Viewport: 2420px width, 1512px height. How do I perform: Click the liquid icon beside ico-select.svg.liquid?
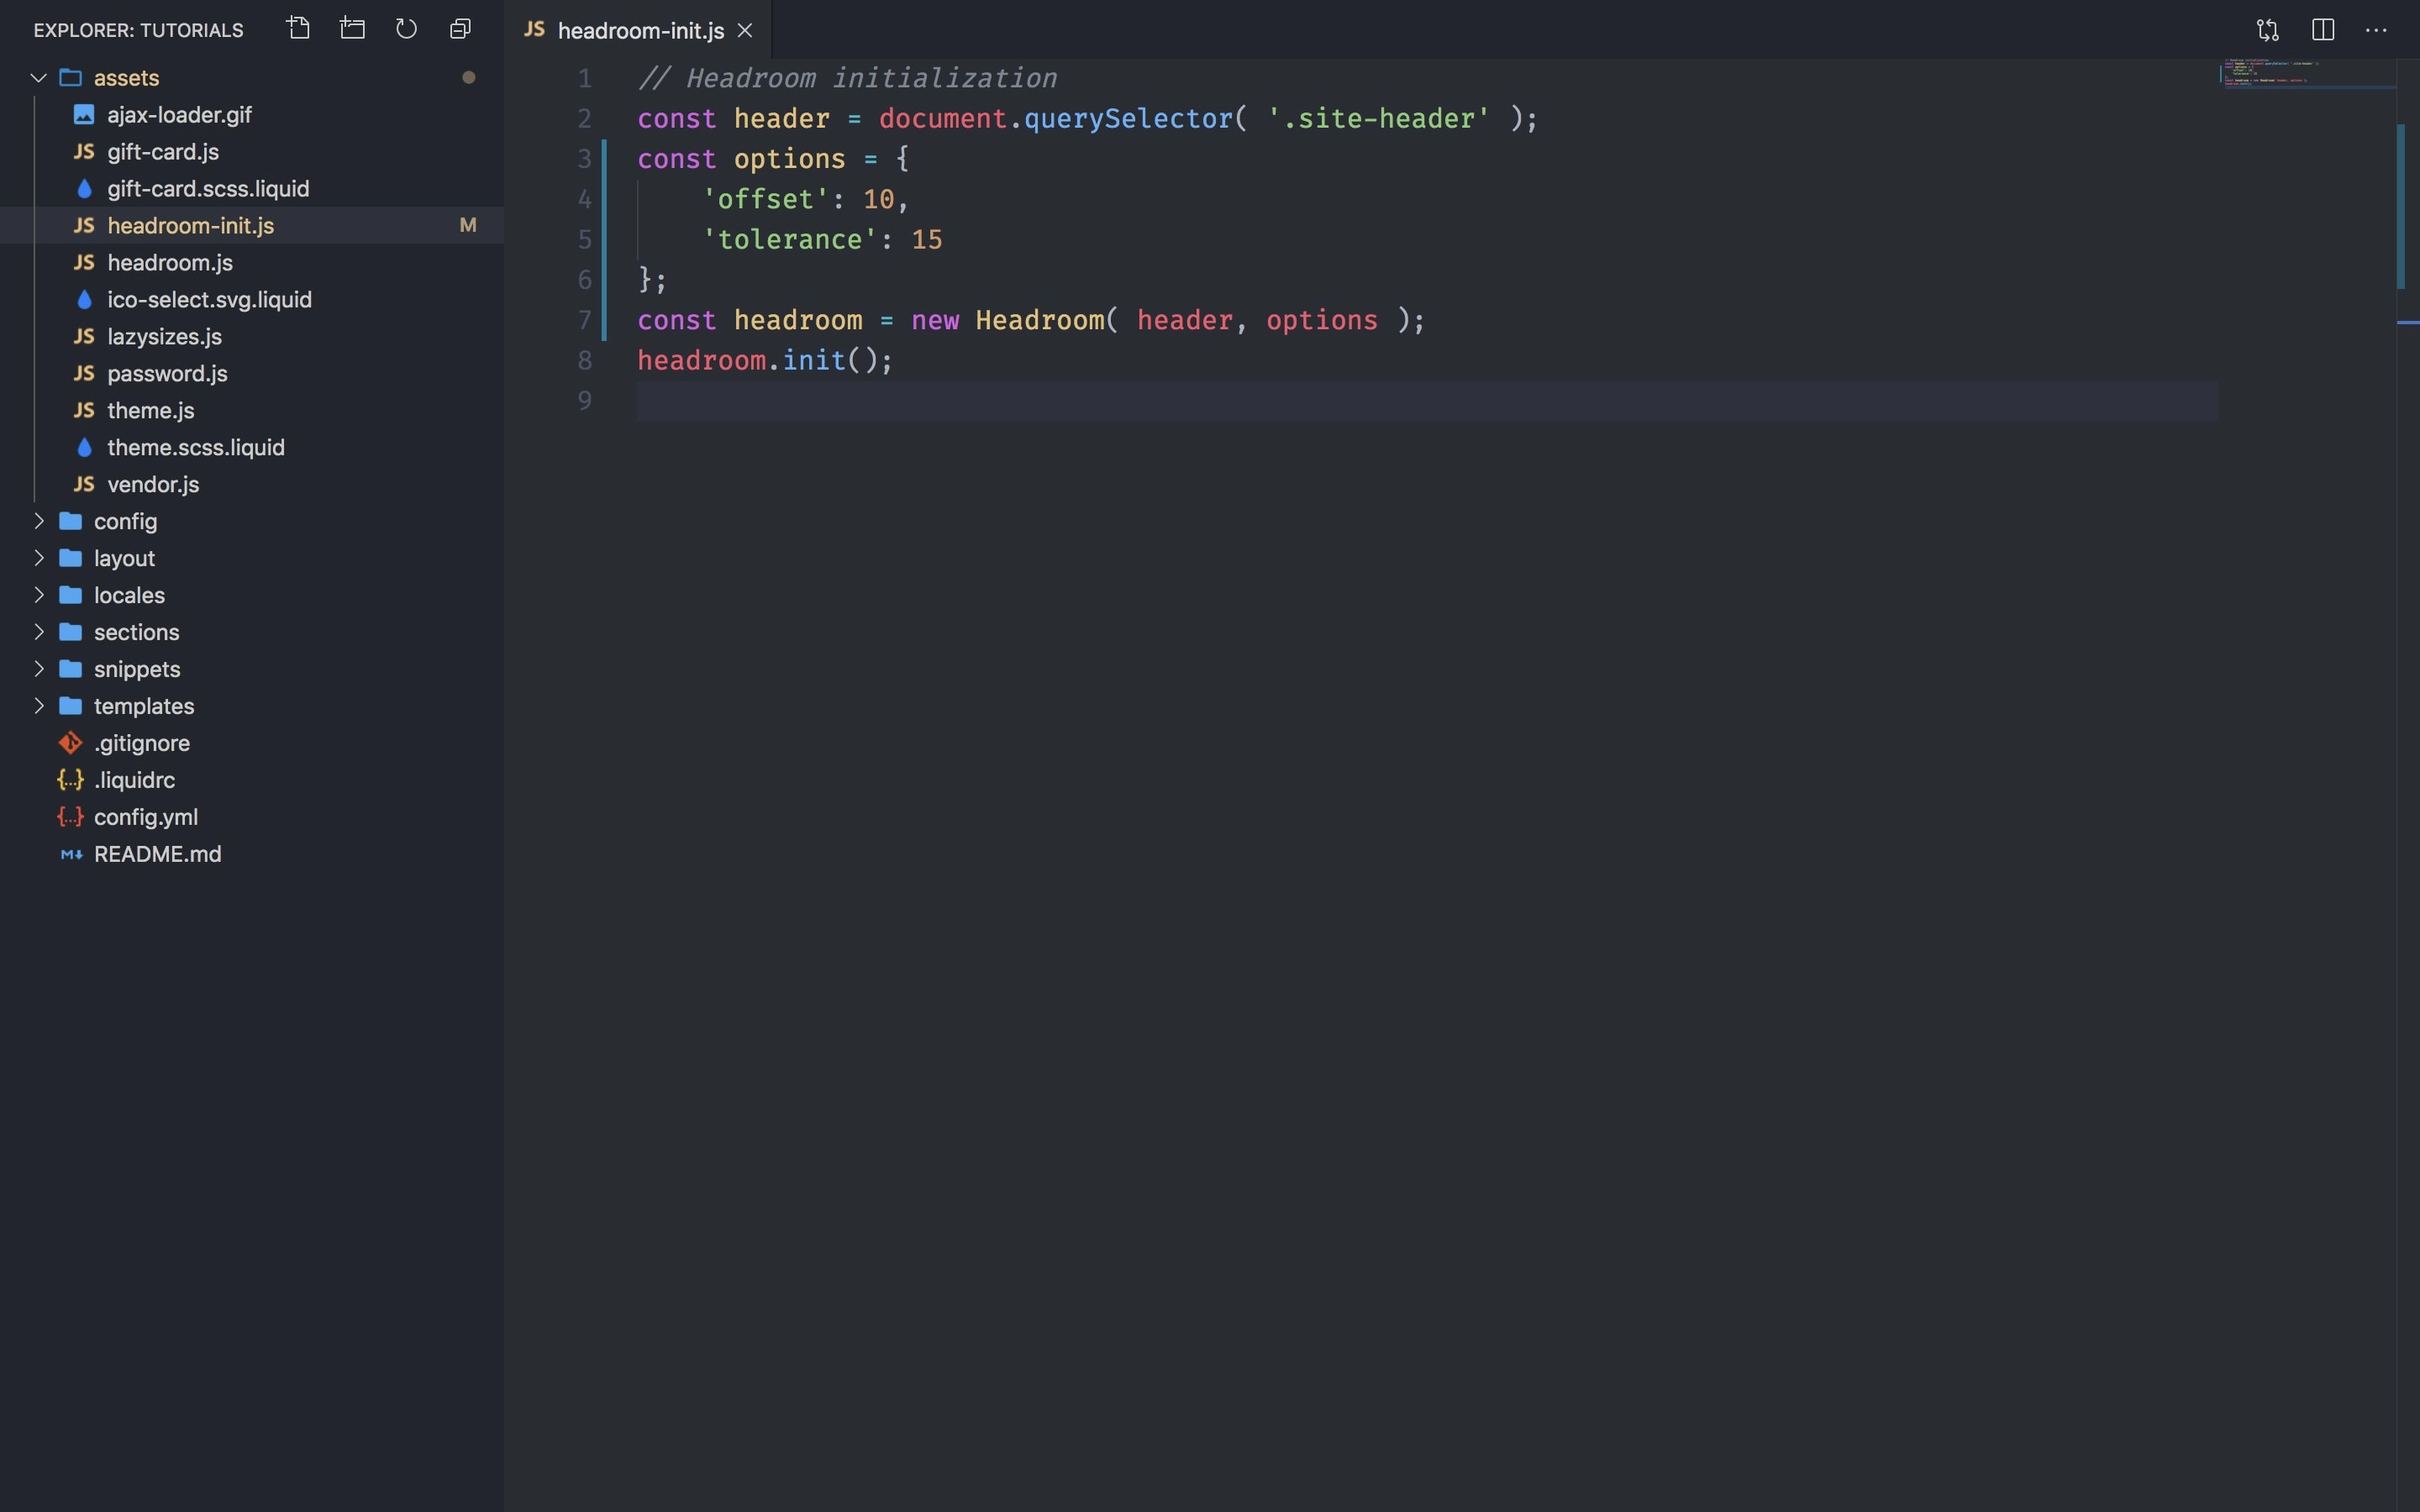coord(84,300)
